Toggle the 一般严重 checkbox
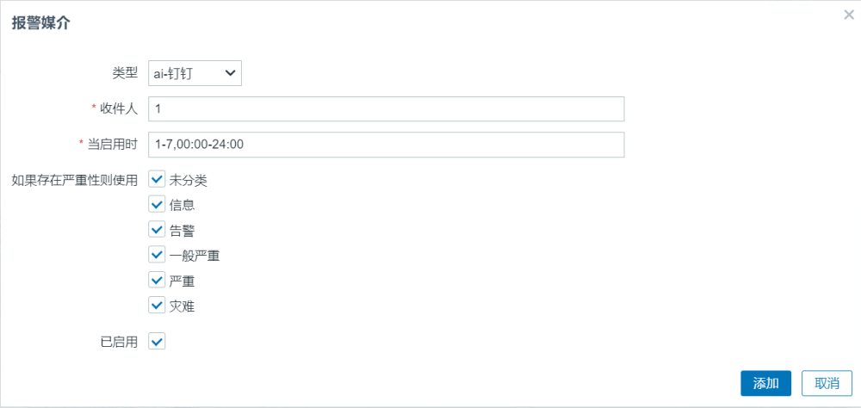861x408 pixels. (x=157, y=256)
